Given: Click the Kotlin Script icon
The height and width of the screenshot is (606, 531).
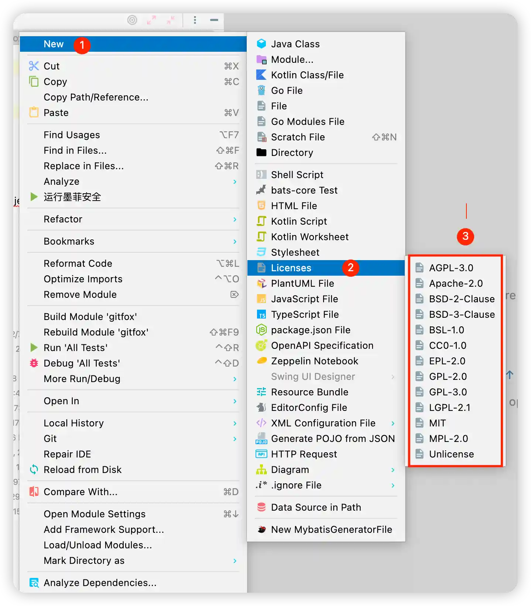Looking at the screenshot, I should [261, 221].
